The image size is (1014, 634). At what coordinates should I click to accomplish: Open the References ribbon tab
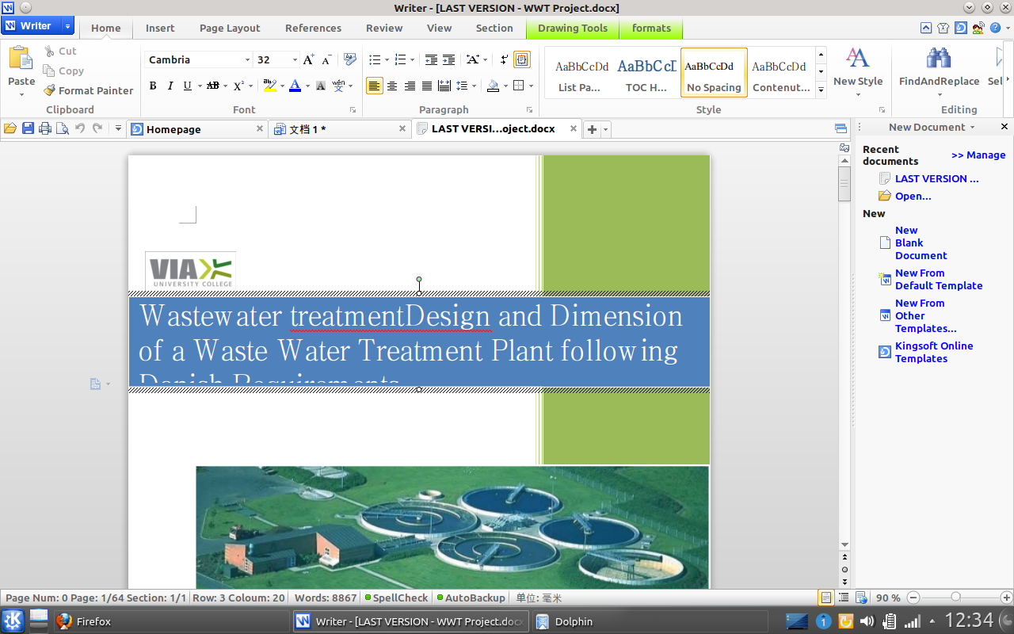click(x=313, y=28)
